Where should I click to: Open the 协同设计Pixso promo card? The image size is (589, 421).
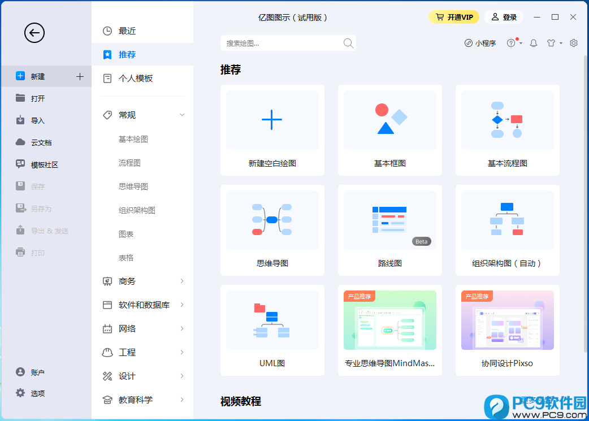pyautogui.click(x=508, y=330)
